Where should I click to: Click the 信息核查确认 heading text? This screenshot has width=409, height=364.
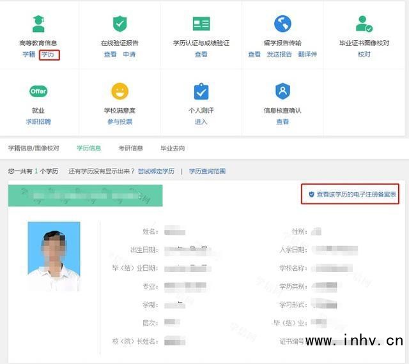(282, 110)
